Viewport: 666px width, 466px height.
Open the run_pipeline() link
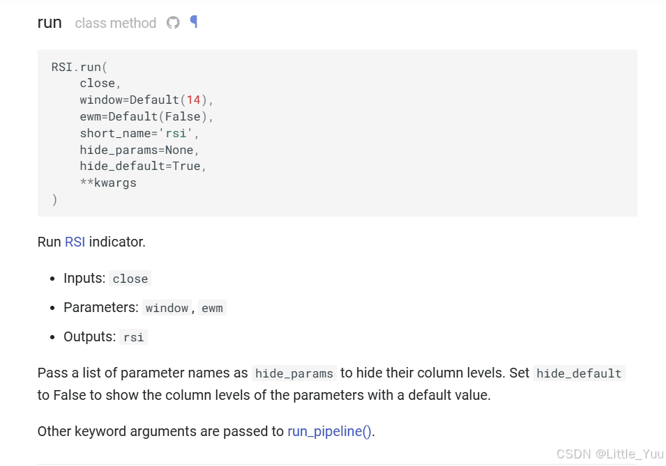330,431
